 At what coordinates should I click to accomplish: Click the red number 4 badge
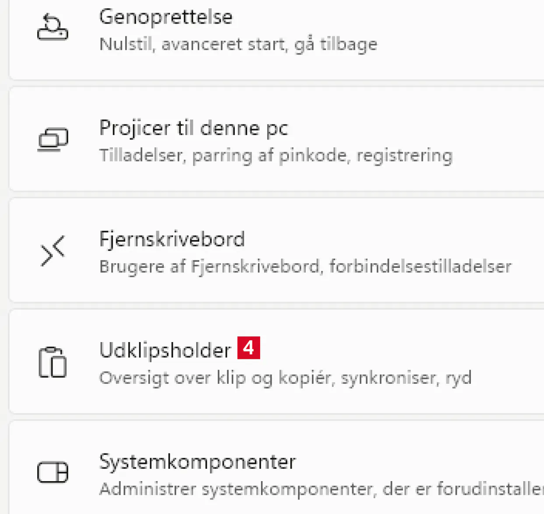pyautogui.click(x=249, y=348)
